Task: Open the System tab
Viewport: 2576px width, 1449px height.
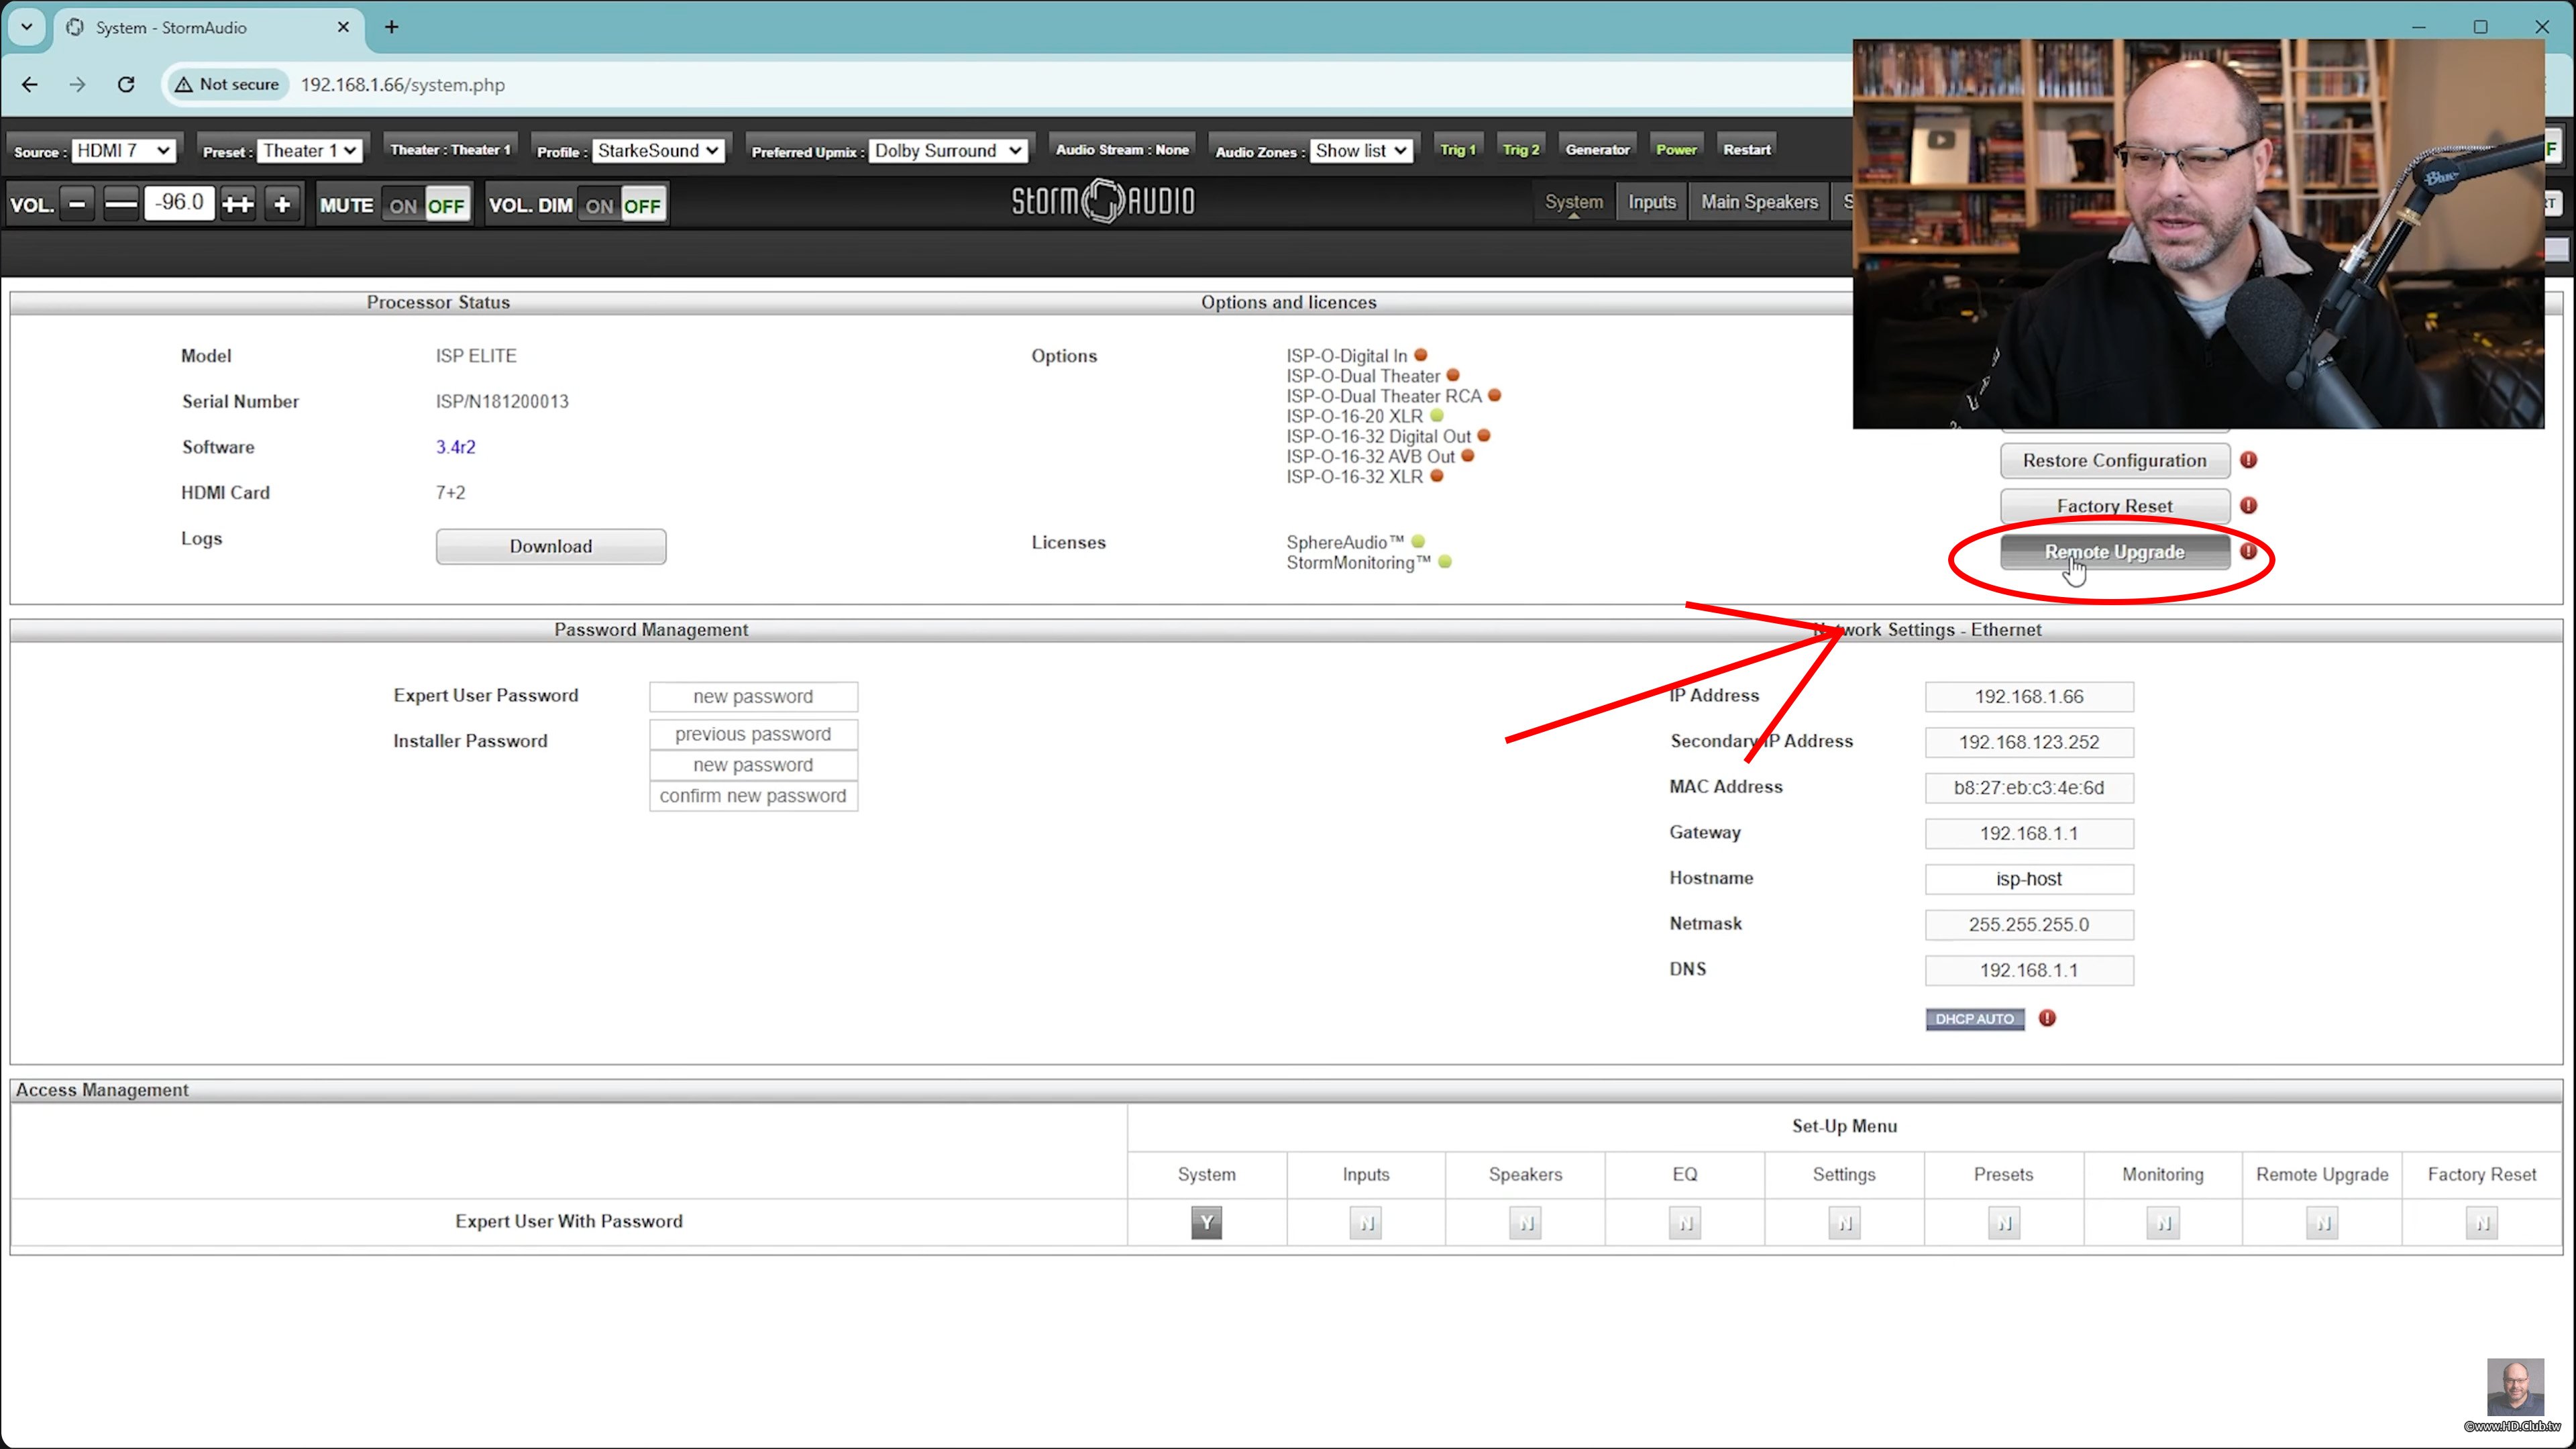Action: [1573, 202]
